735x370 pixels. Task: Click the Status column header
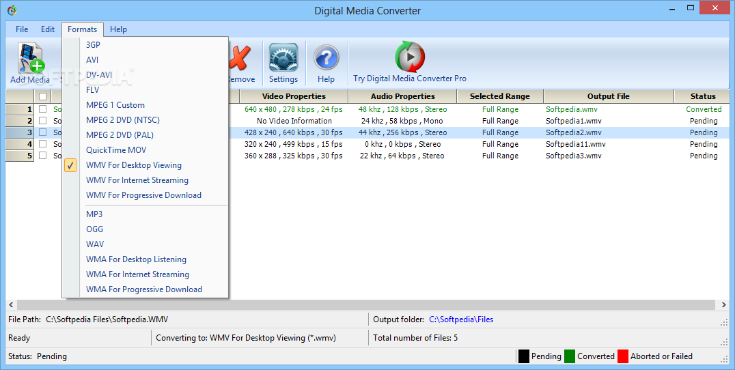tap(703, 96)
